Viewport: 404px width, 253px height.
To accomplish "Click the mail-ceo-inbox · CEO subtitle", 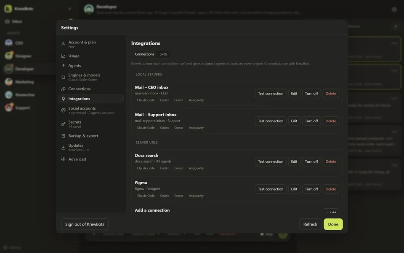I will 151,93.
